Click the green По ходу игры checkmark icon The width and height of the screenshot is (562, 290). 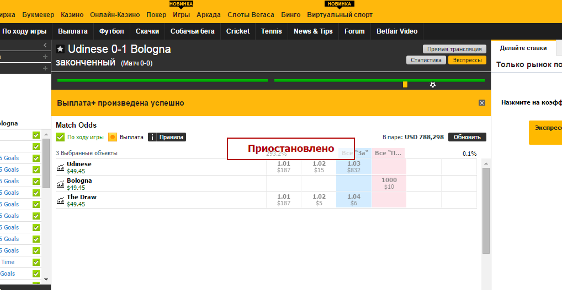60,137
